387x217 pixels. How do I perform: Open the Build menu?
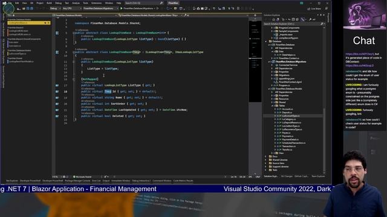(x=49, y=3)
